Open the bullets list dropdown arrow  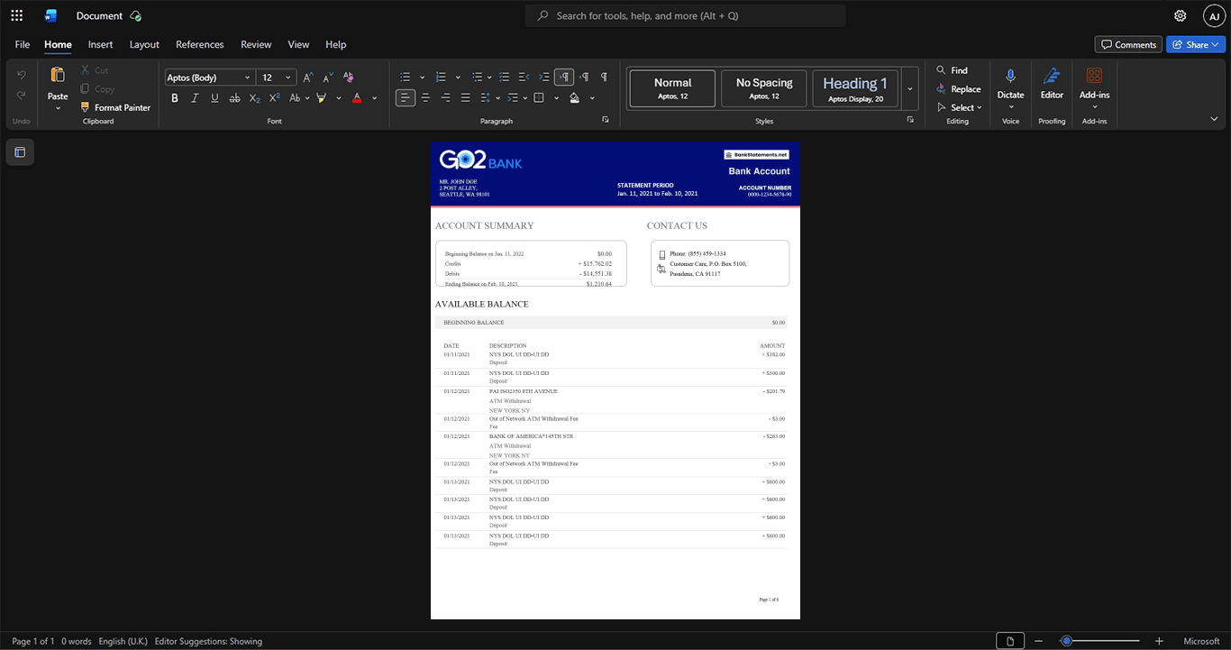point(422,78)
